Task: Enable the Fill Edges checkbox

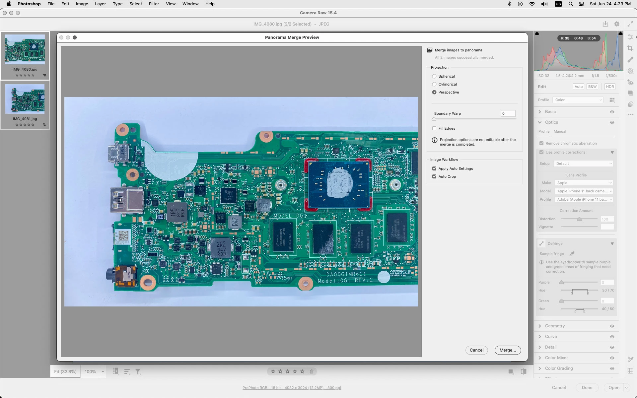Action: click(x=434, y=128)
